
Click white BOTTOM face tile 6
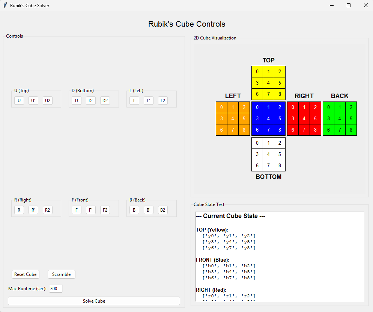point(257,165)
